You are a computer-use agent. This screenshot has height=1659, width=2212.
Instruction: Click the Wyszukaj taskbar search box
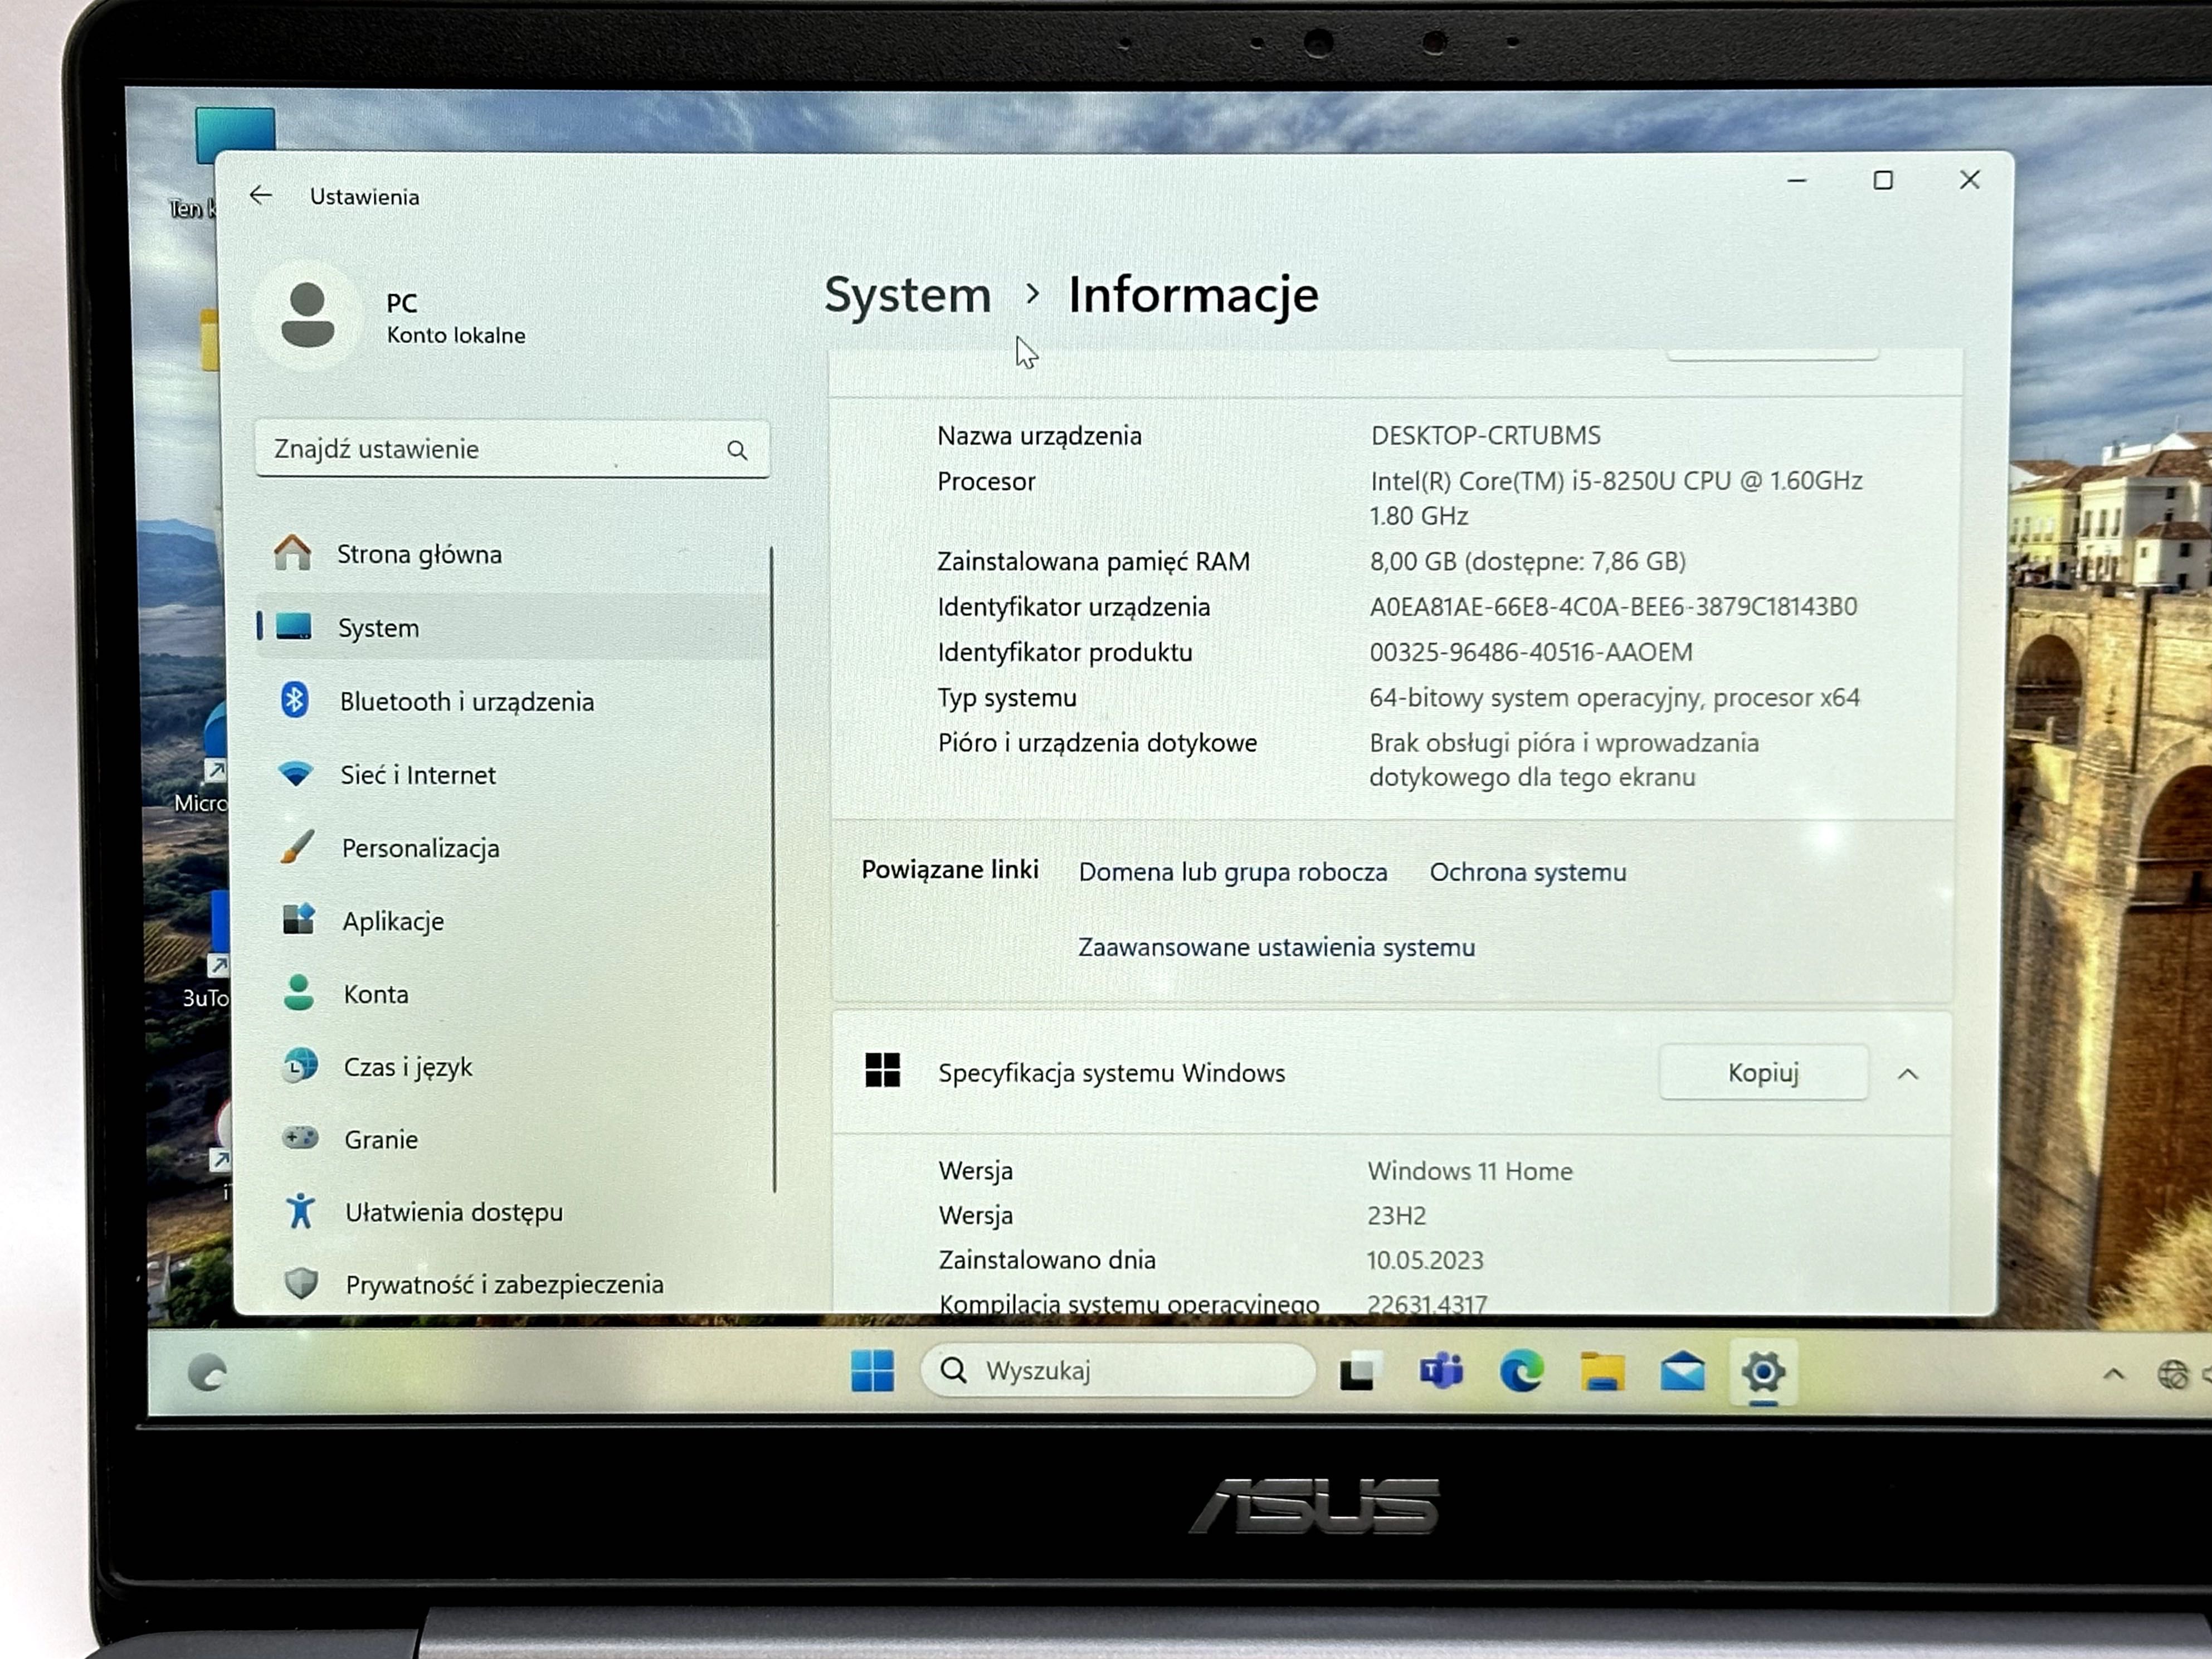[1117, 1370]
